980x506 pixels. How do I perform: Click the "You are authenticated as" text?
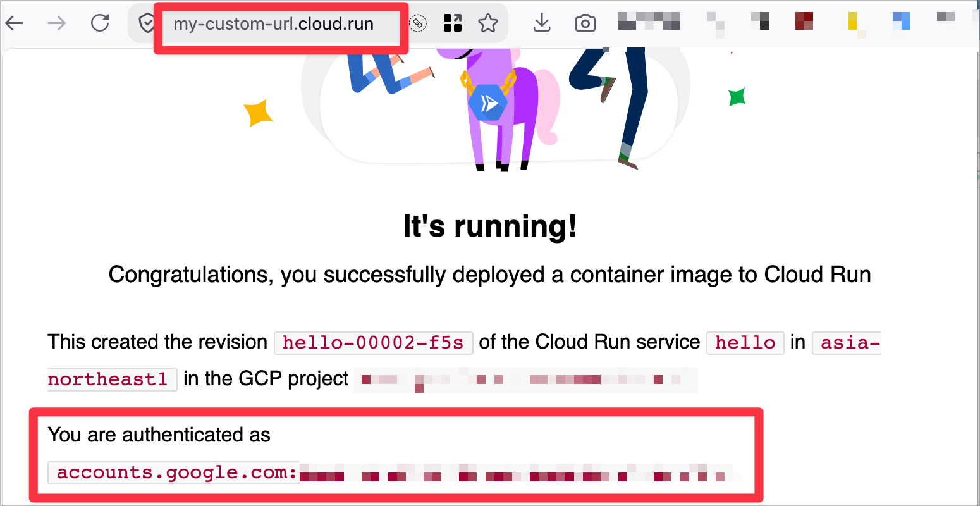pyautogui.click(x=159, y=435)
